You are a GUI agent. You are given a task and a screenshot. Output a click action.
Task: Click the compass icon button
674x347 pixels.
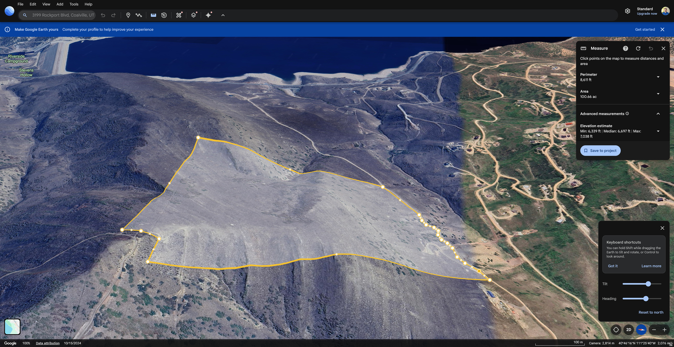pyautogui.click(x=641, y=330)
